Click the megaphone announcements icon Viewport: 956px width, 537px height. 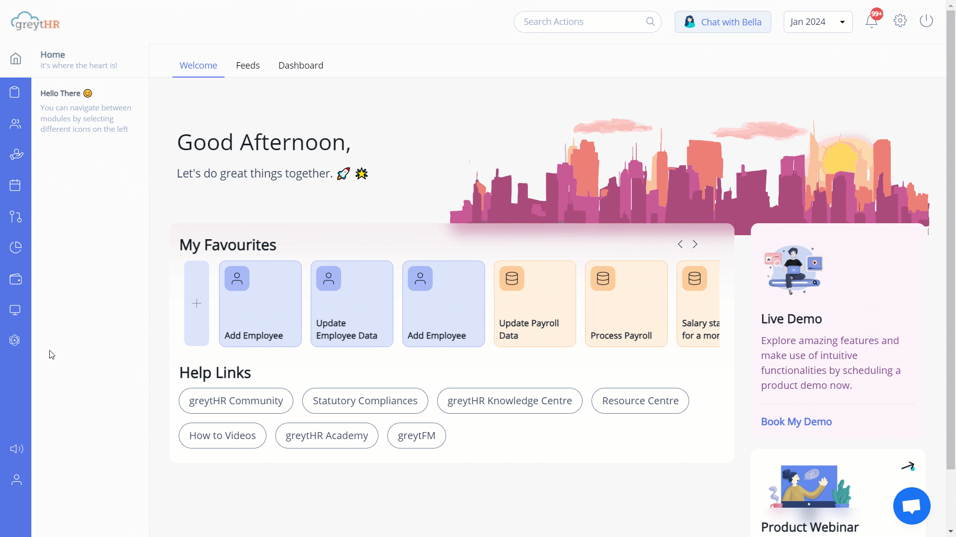(x=16, y=449)
